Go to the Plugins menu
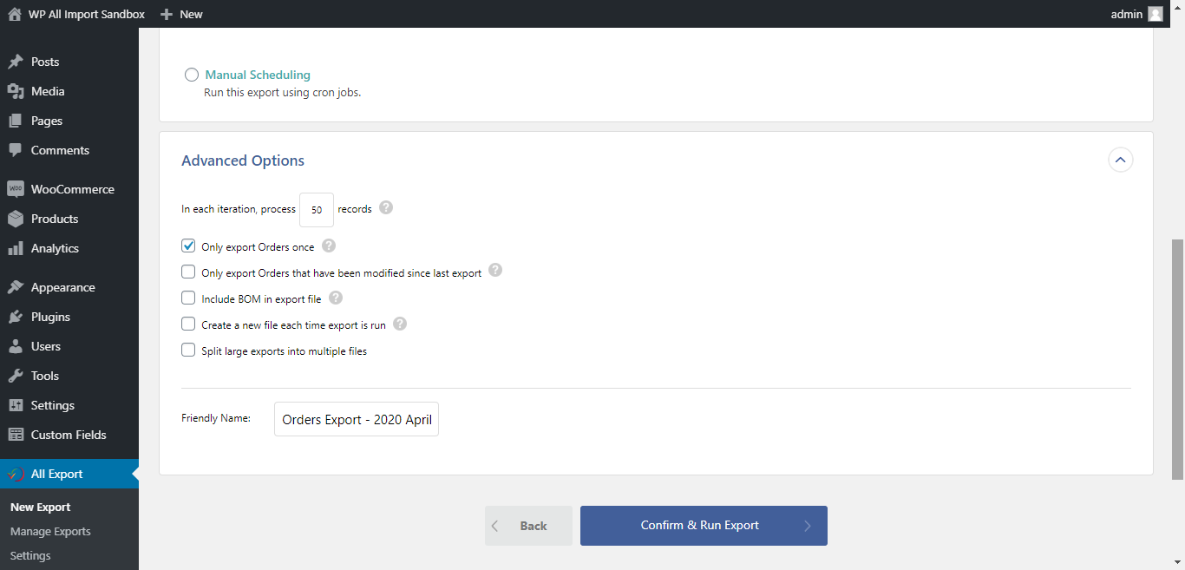 69,317
